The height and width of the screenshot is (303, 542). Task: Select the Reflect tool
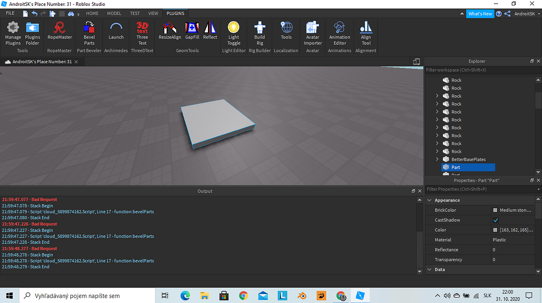point(210,31)
